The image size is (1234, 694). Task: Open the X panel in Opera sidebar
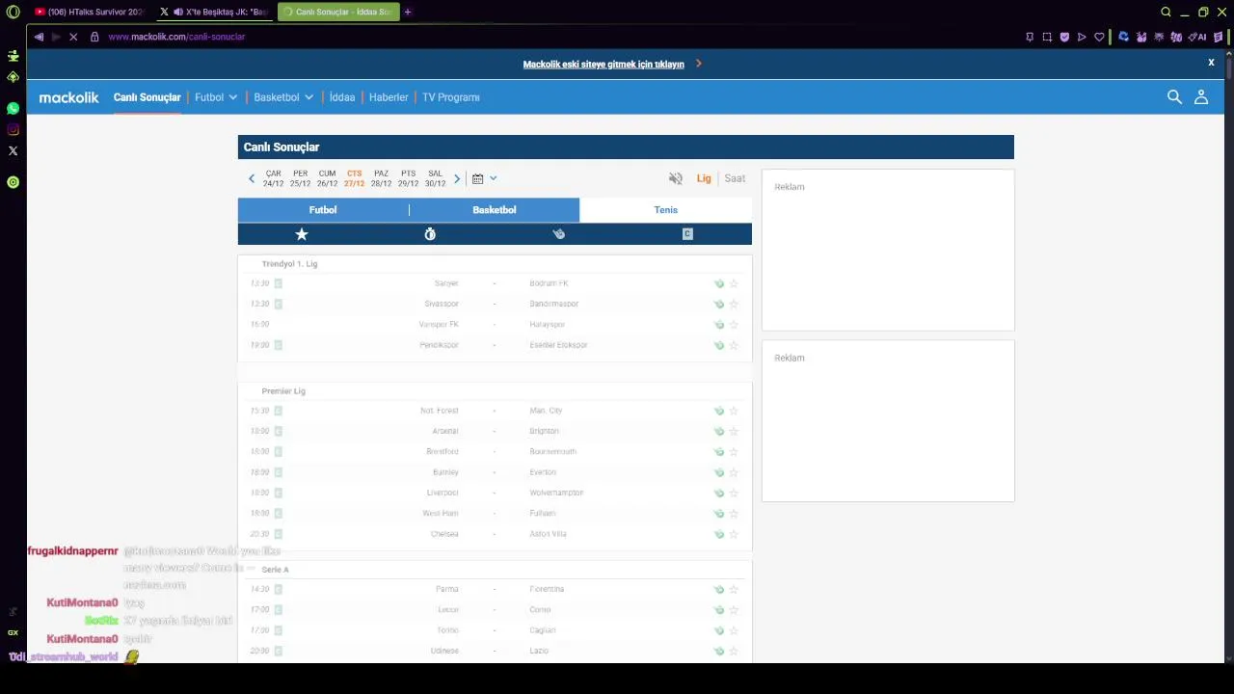pos(13,151)
